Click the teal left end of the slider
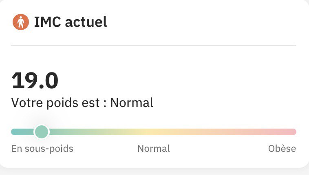 coord(20,132)
